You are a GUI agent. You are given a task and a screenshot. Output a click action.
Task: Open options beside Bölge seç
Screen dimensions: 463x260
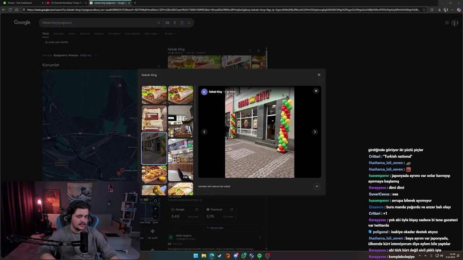click(x=96, y=55)
